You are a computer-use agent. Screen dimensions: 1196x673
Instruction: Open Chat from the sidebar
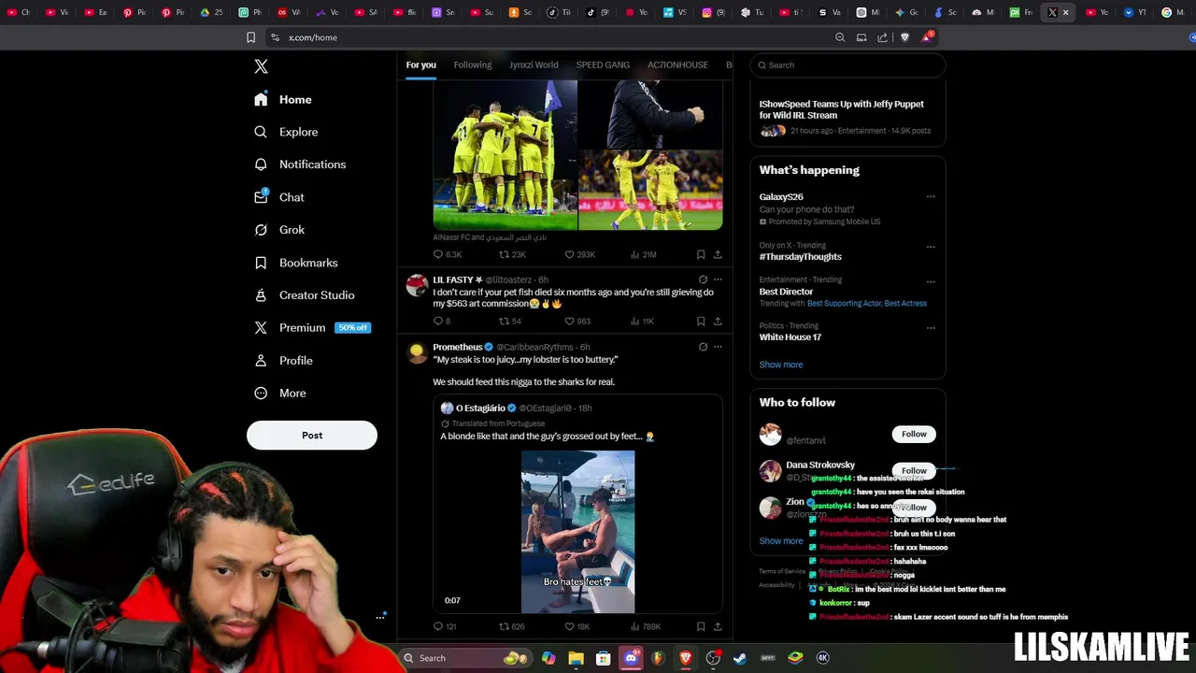(x=279, y=197)
